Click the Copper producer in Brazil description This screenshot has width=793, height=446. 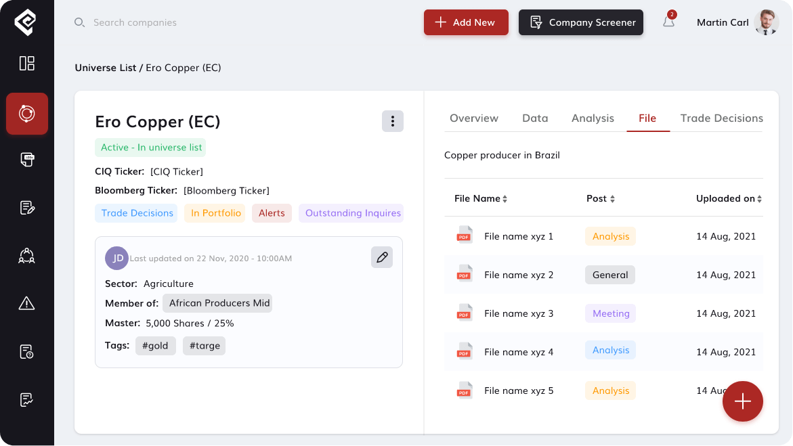[x=502, y=155]
